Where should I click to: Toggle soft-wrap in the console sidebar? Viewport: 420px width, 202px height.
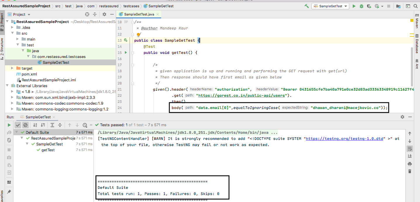(x=410, y=149)
